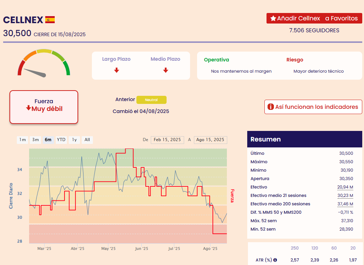364x265 pixels.
Task: Click the Dif. % MMS 50 y MMS200 value
Action: coord(345,212)
